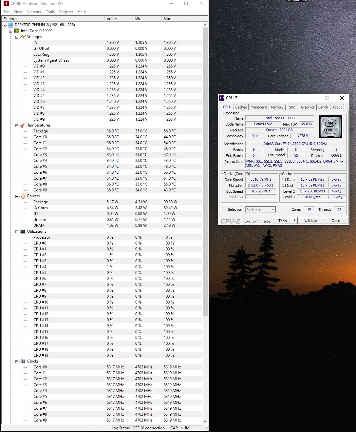The height and width of the screenshot is (432, 356).
Task: Click the Sensor column header
Action: pos(53,19)
